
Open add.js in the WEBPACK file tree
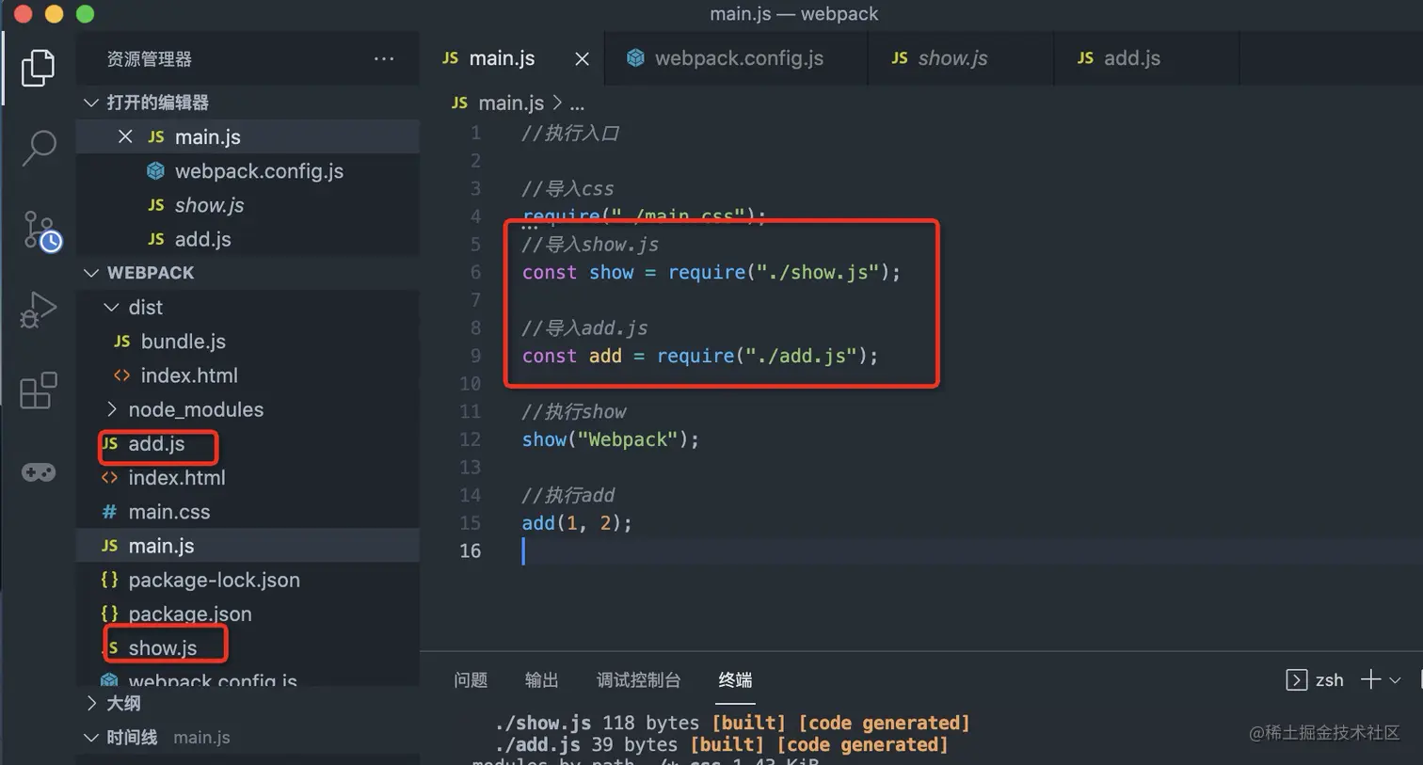pos(248,443)
